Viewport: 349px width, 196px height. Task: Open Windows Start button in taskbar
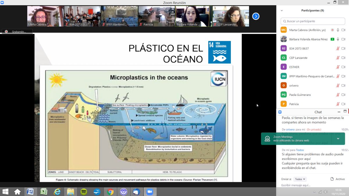click(x=6, y=192)
